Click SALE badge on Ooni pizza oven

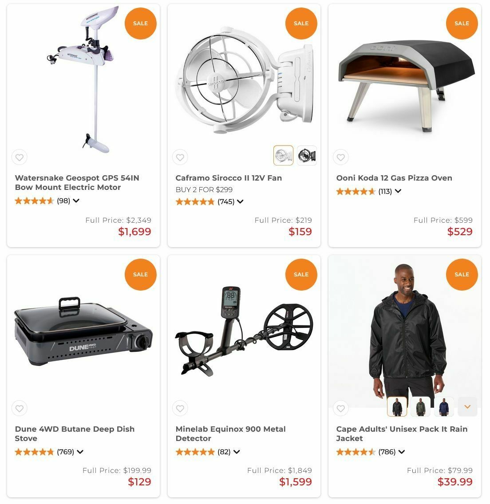coord(462,24)
